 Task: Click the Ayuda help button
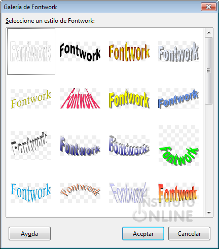pyautogui.click(x=29, y=234)
